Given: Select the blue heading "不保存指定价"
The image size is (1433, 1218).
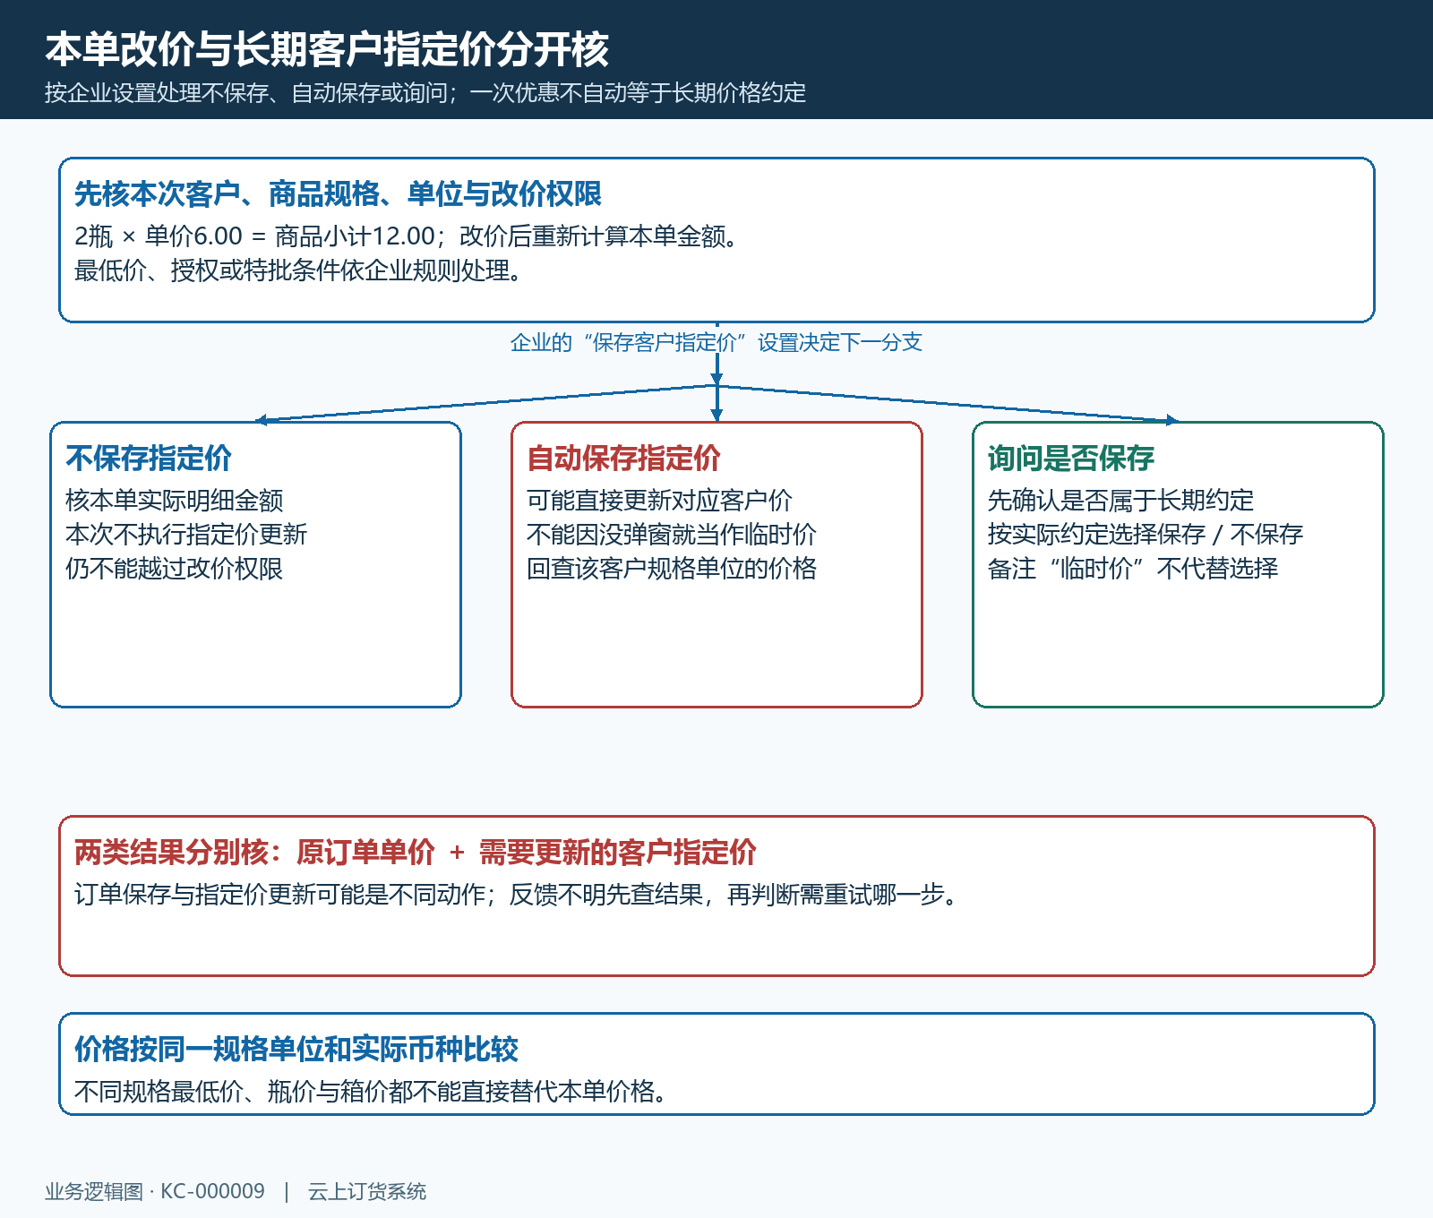Looking at the screenshot, I should tap(149, 459).
